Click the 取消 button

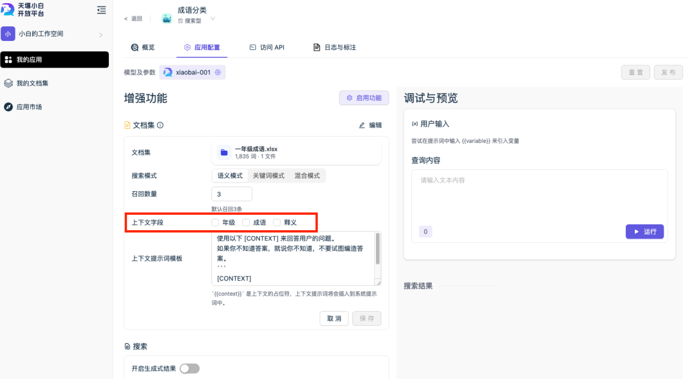tap(334, 318)
